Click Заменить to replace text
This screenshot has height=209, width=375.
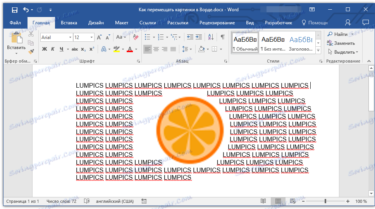pyautogui.click(x=341, y=43)
